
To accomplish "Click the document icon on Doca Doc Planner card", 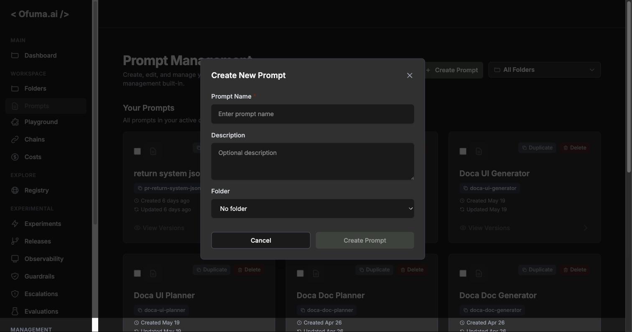I will (316, 274).
